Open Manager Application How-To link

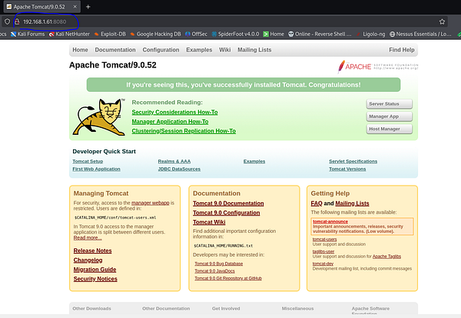click(170, 122)
